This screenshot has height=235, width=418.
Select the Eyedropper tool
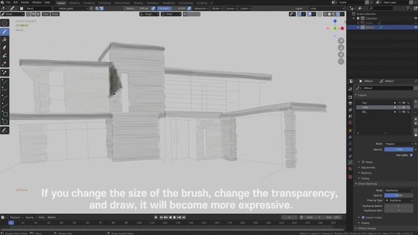pyautogui.click(x=5, y=72)
